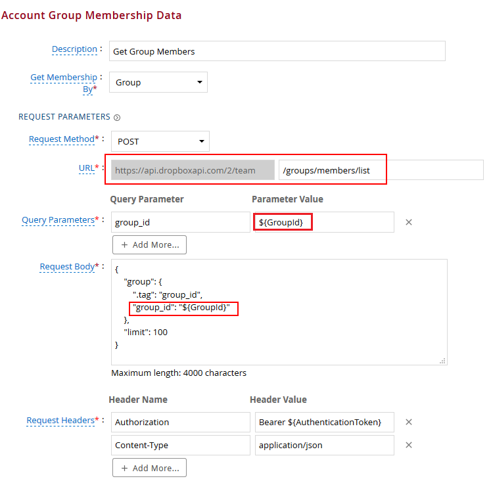This screenshot has width=491, height=483.
Task: Click the Bearer ${AuthenticationToken} header value field
Action: 324,423
